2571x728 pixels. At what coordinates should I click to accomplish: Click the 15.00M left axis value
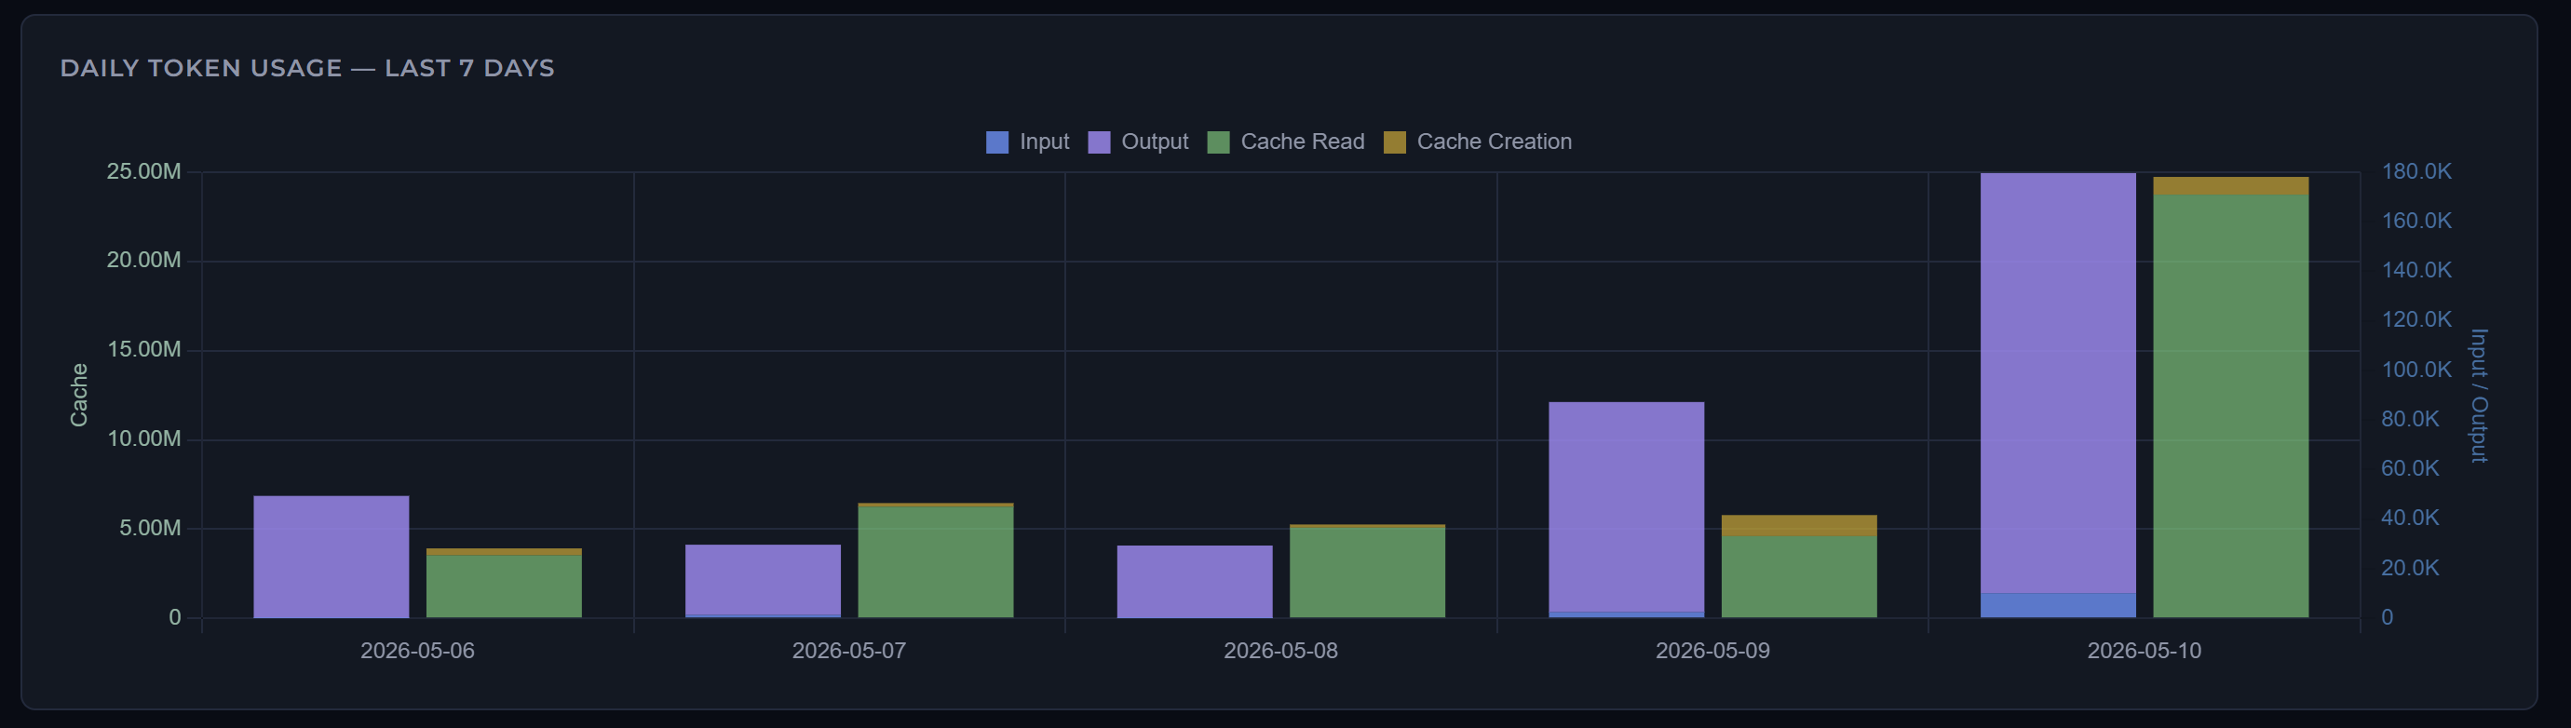(143, 349)
